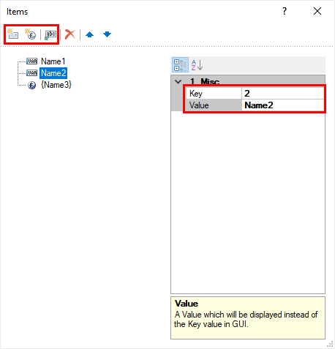Add a new function item
Screen dimensions: 335x349
coord(31,34)
